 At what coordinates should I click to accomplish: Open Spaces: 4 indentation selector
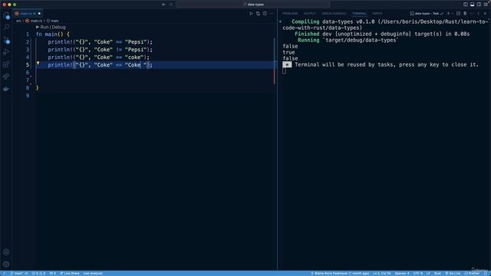[x=402, y=273]
